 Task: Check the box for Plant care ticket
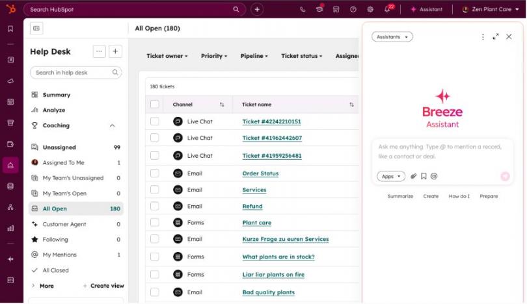[155, 222]
